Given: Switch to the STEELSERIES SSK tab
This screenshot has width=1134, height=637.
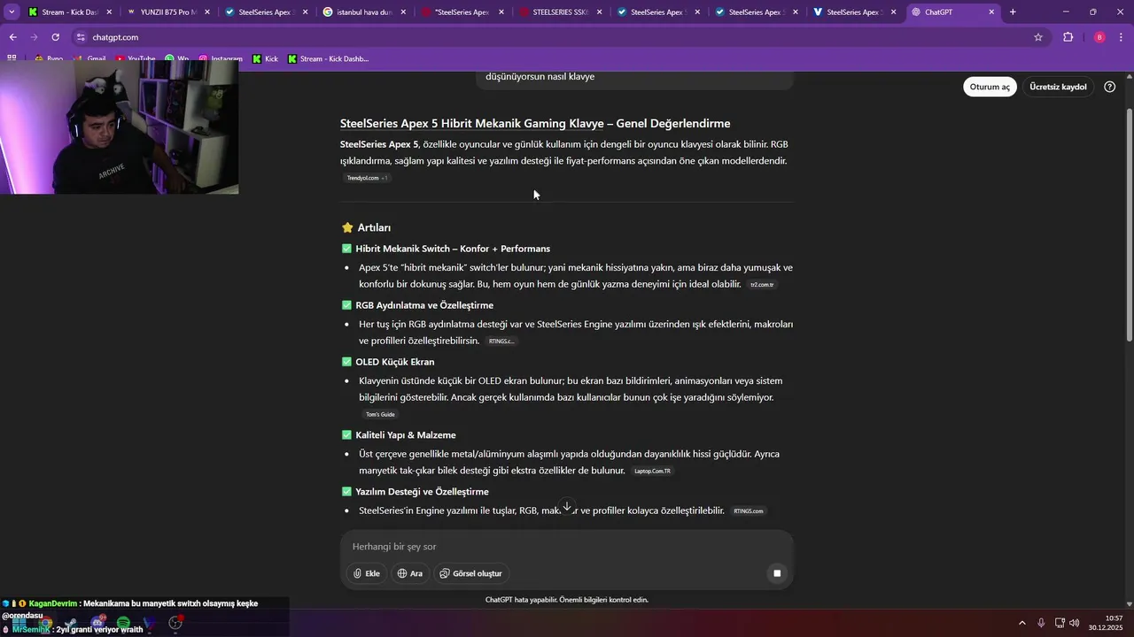Looking at the screenshot, I should [560, 12].
